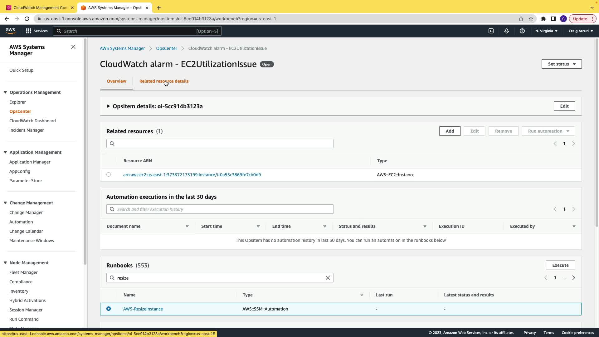Viewport: 599px width, 337px height.
Task: Switch to the CloudWatch Management Console browser tab
Action: 40,7
